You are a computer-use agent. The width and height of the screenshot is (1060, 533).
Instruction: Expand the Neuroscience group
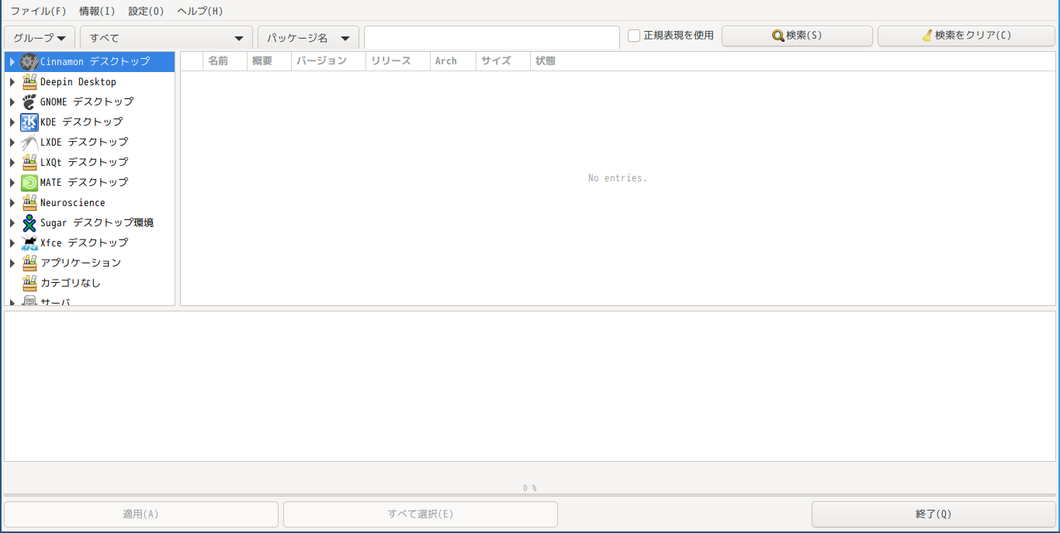(12, 202)
